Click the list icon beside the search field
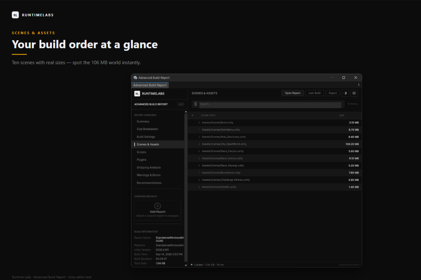Image resolution: width=421 pixels, height=280 pixels. point(195,104)
